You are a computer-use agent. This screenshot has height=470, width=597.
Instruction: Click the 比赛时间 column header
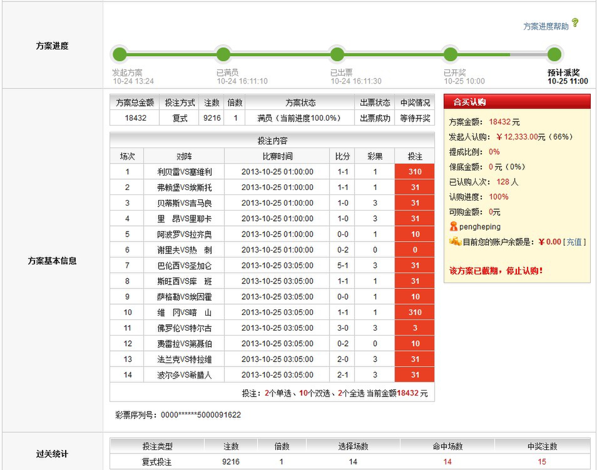(277, 156)
